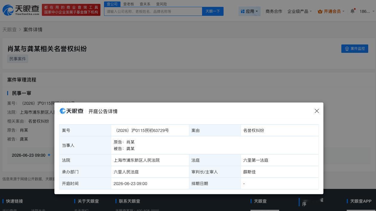Screen dimensions: 376x211
Task: Click the 案件监控 button
Action: click(x=355, y=49)
